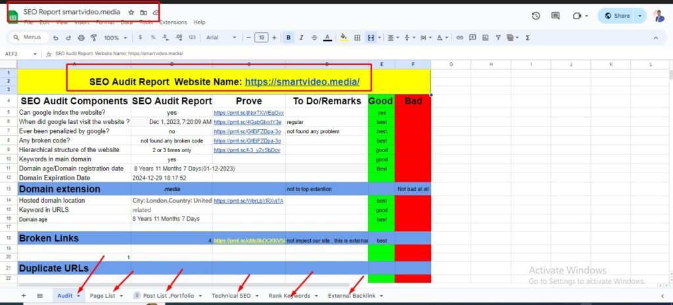Open the smartvideo.media link in title
This screenshot has width=673, height=305.
302,82
